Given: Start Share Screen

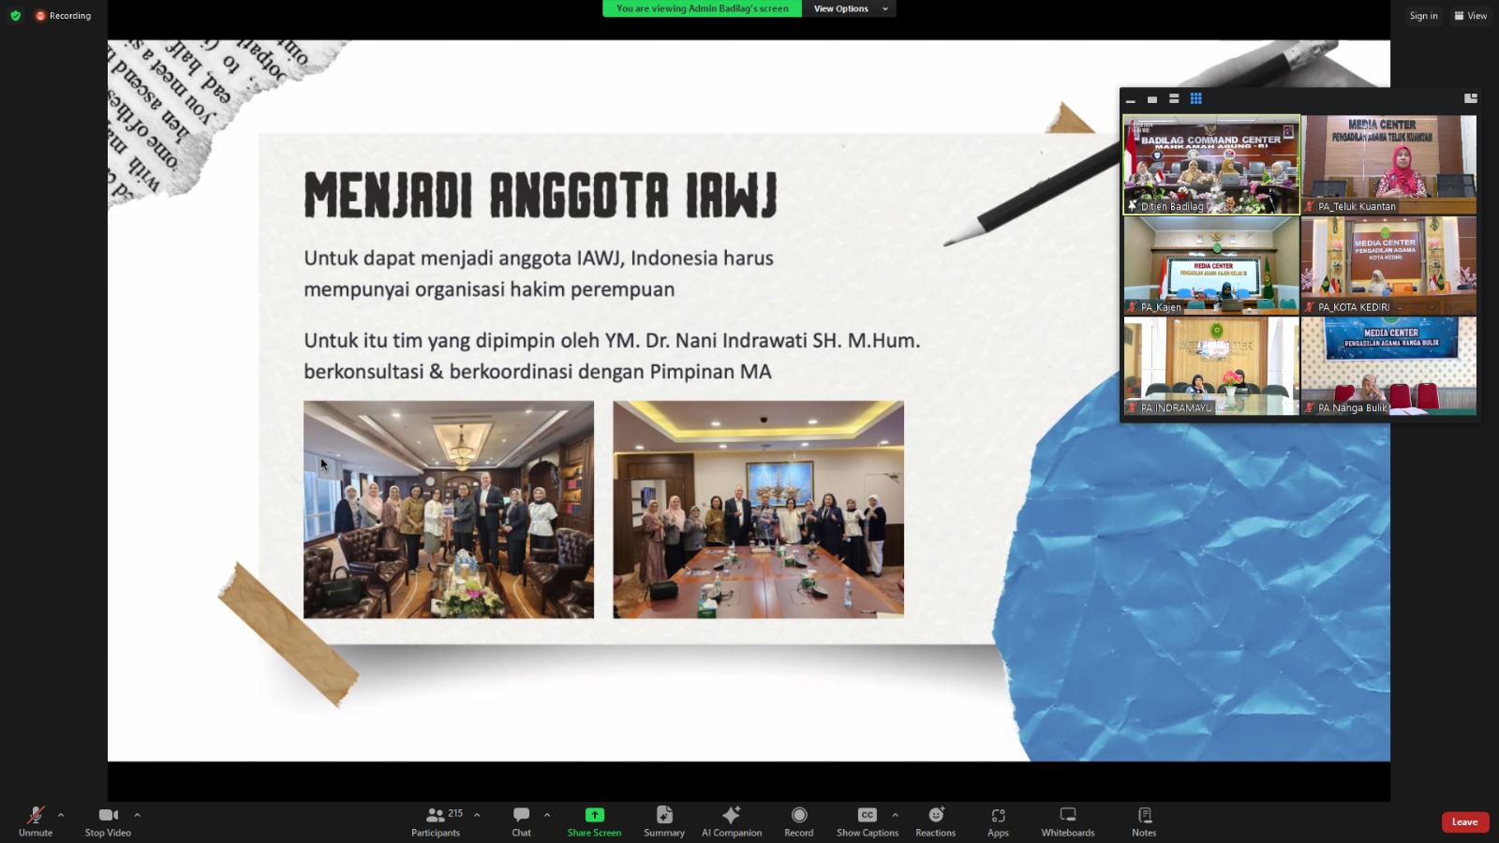Looking at the screenshot, I should pos(594,821).
